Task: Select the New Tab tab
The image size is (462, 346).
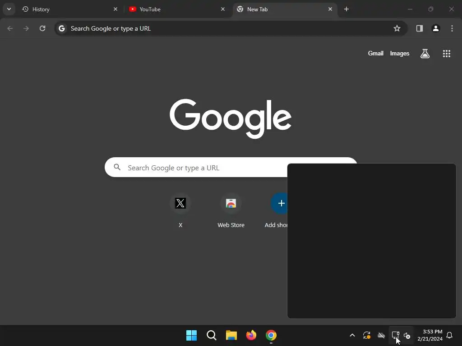Action: point(285,9)
